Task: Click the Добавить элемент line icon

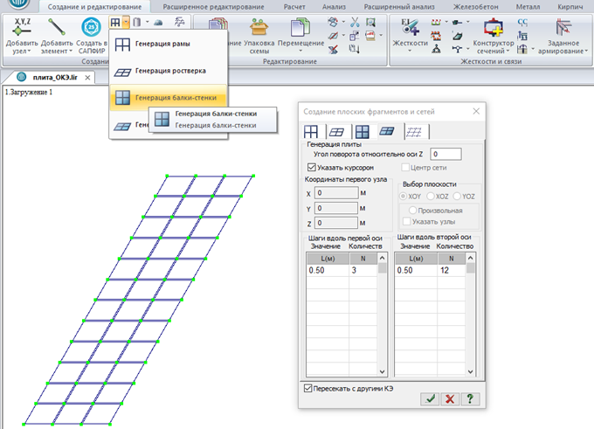Action: pyautogui.click(x=57, y=28)
